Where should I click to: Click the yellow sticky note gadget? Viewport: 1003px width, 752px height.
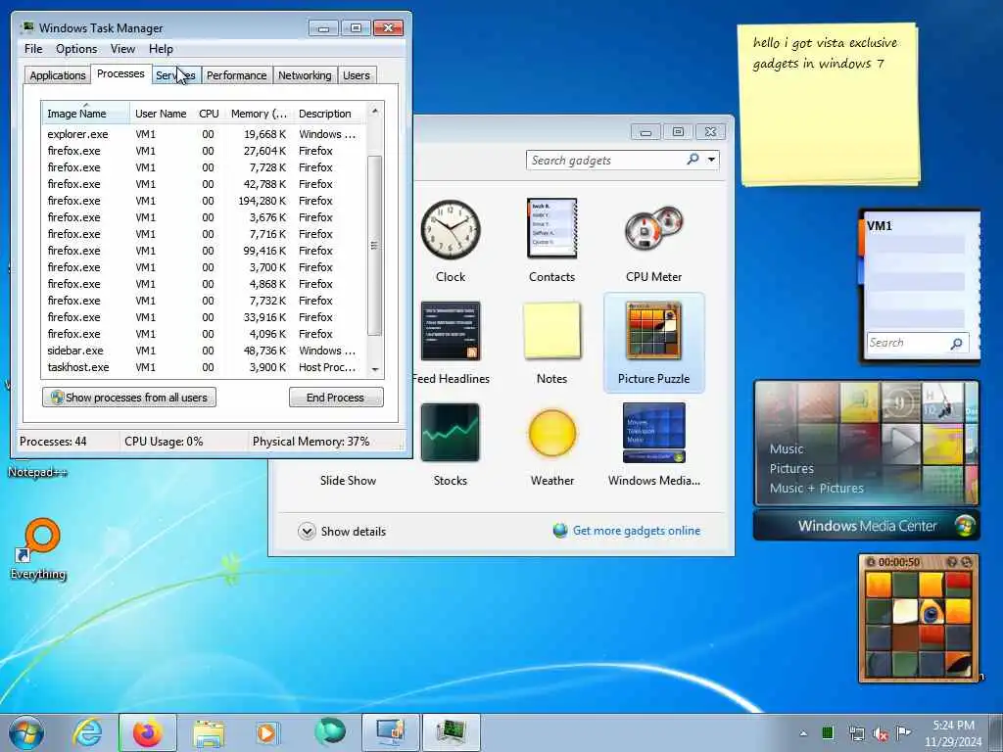point(828,104)
